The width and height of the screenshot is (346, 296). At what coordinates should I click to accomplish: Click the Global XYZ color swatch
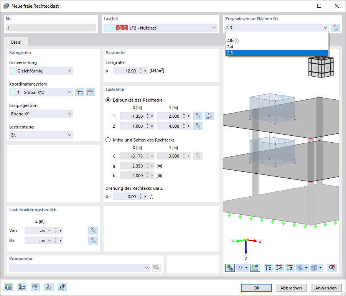click(x=13, y=92)
